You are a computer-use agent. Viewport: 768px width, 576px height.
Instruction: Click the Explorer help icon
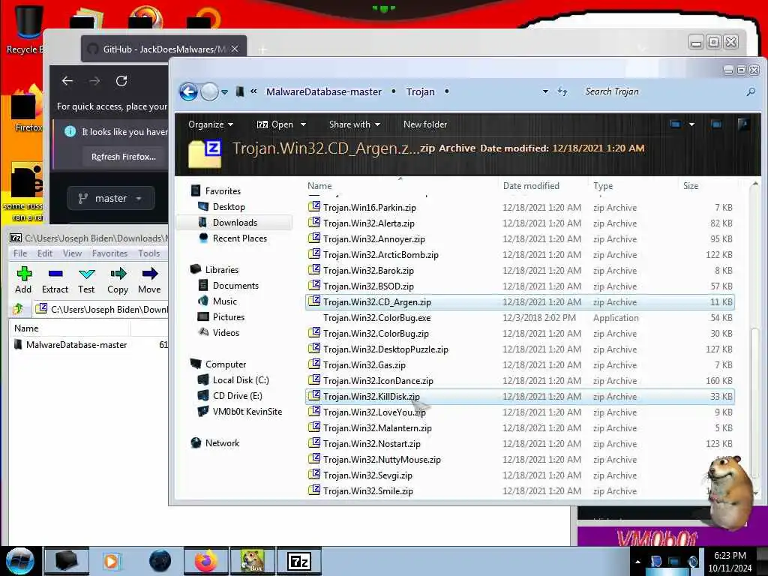pyautogui.click(x=743, y=124)
